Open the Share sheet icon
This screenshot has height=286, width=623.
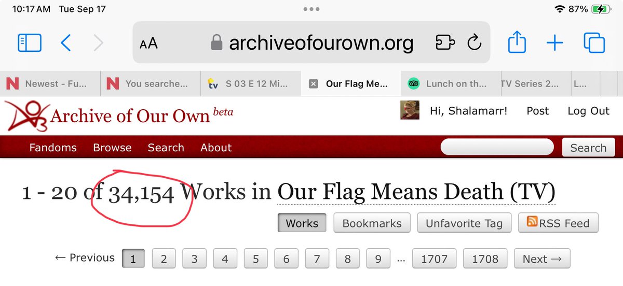pyautogui.click(x=517, y=42)
